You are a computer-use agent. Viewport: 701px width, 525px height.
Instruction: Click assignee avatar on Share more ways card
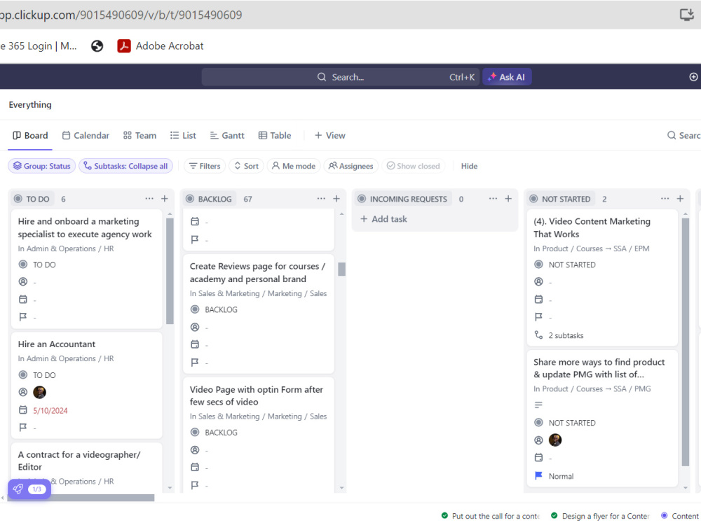pyautogui.click(x=554, y=440)
